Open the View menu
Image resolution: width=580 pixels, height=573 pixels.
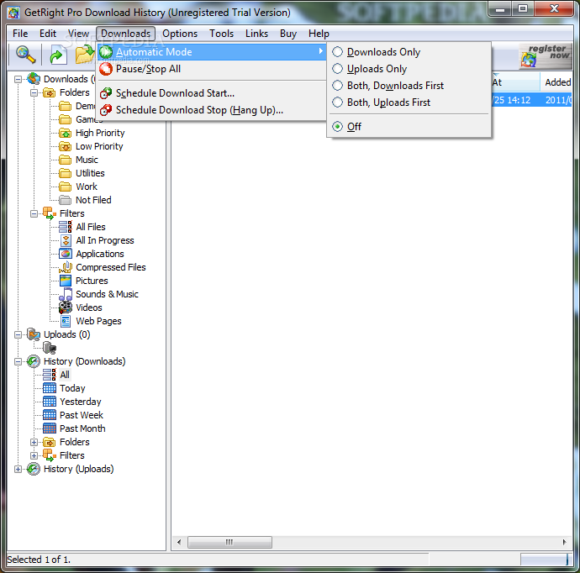coord(78,34)
